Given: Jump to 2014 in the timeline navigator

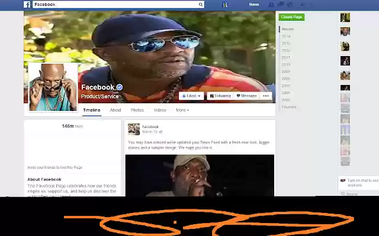Looking at the screenshot, I should pos(286,36).
